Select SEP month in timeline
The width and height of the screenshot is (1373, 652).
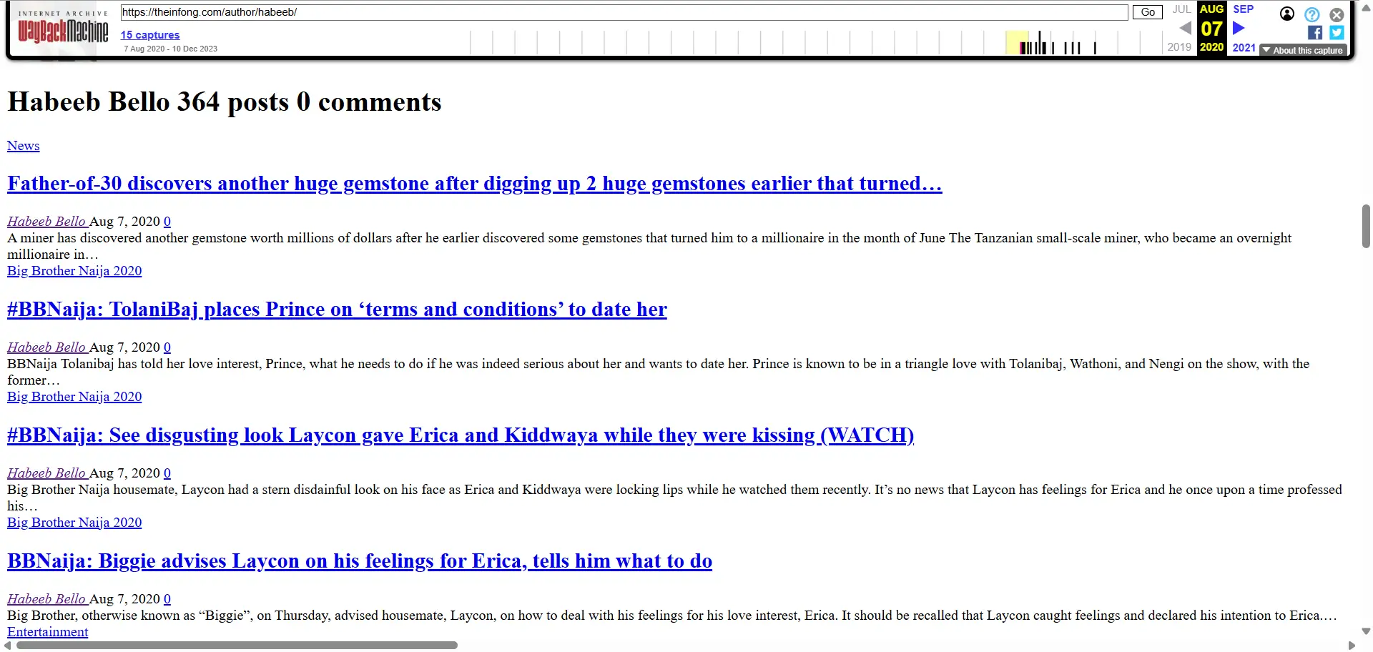(x=1244, y=9)
